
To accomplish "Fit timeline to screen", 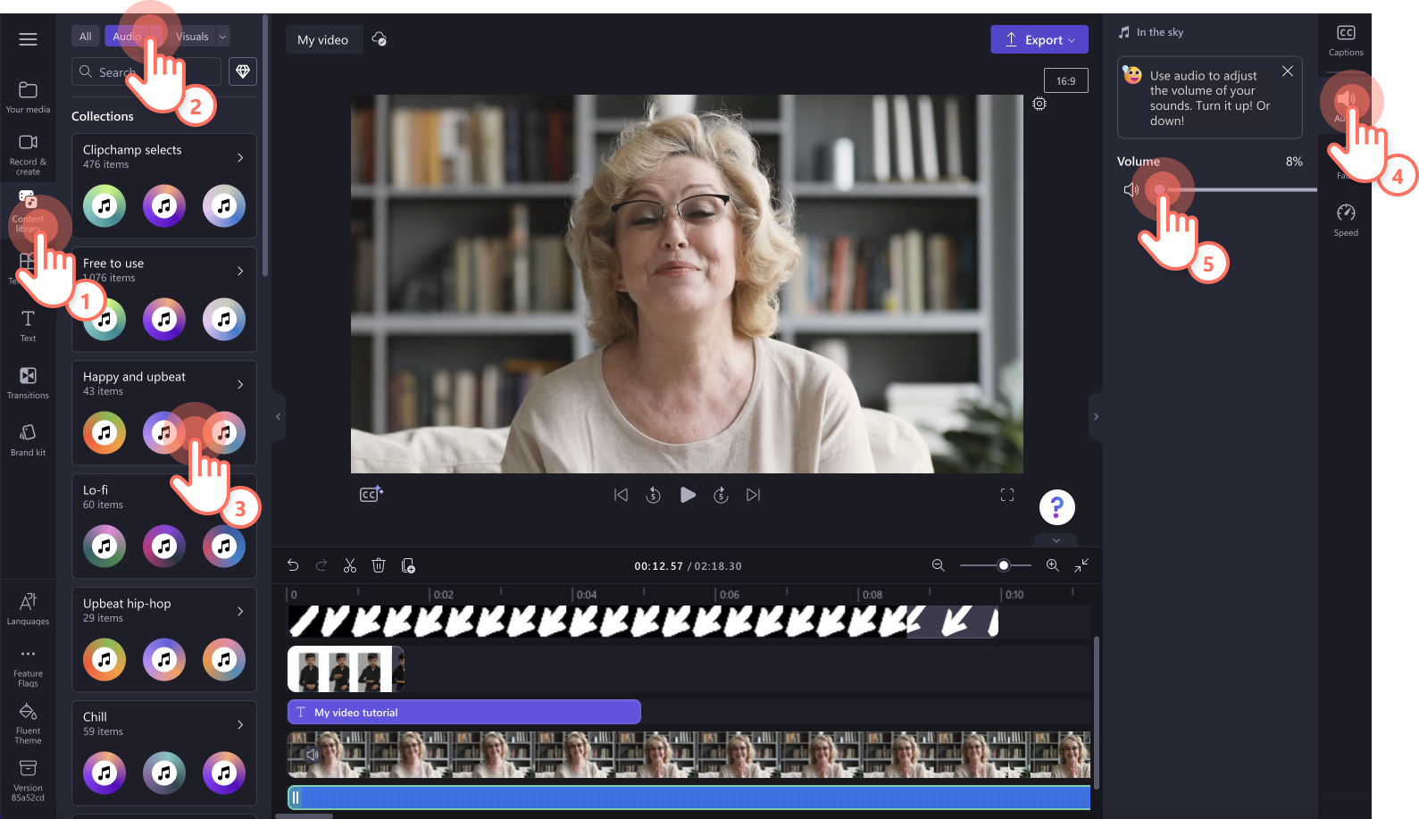I will click(x=1081, y=565).
